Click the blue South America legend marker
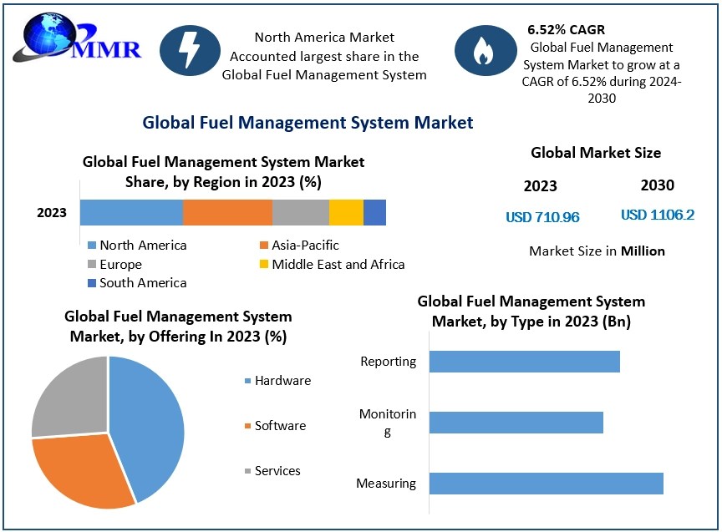 click(94, 282)
